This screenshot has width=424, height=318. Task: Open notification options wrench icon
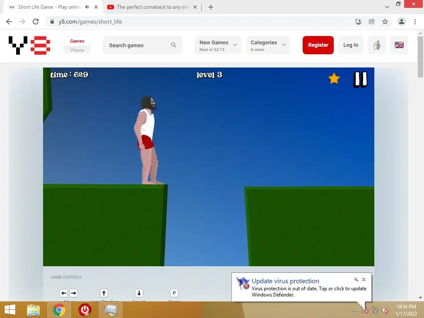click(356, 279)
